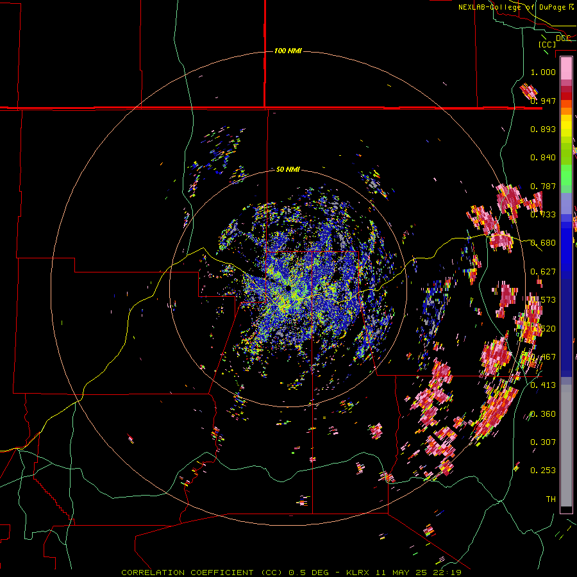Click the (CC) label above the color scale
The height and width of the screenshot is (577, 577).
pyautogui.click(x=548, y=44)
